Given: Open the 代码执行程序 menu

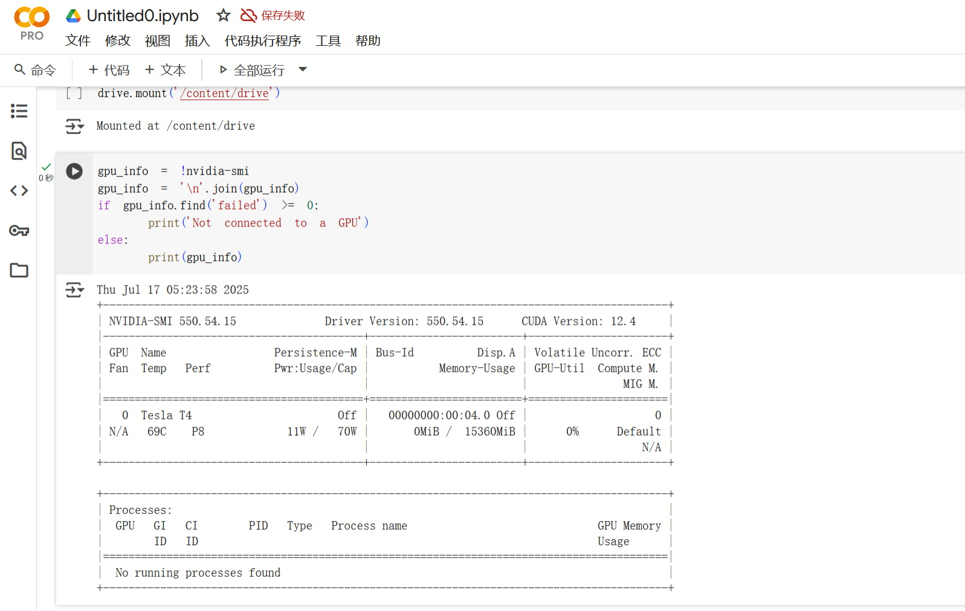Looking at the screenshot, I should [x=263, y=40].
